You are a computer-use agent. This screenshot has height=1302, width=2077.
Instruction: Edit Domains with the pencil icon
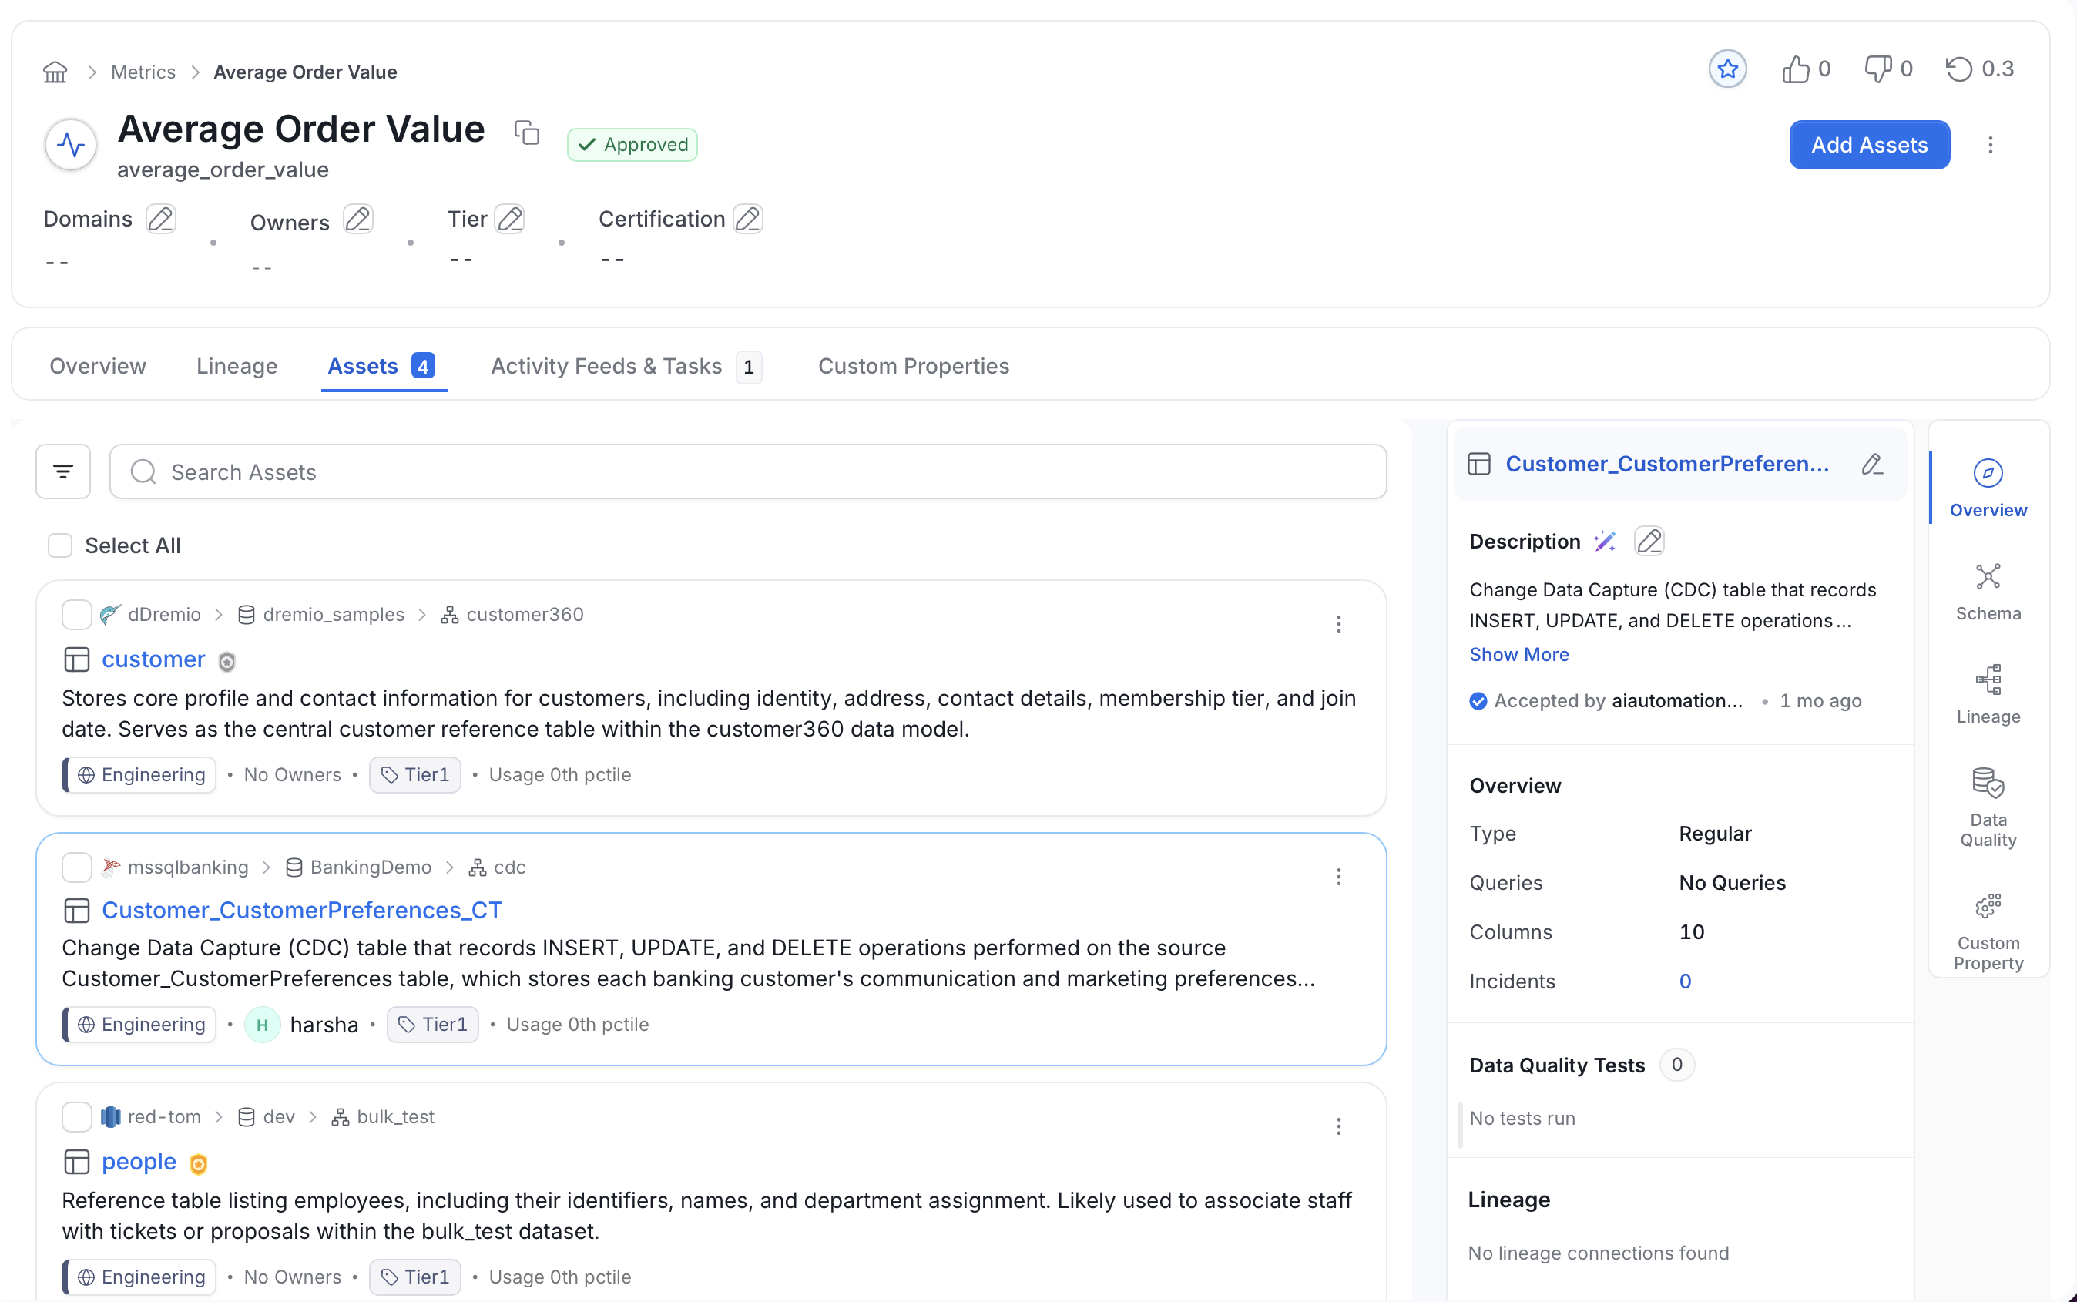click(160, 219)
